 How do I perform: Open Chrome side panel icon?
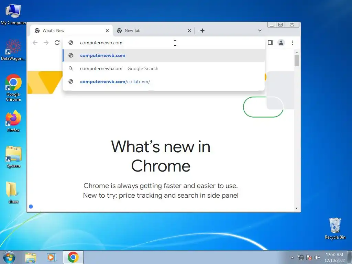tap(270, 43)
